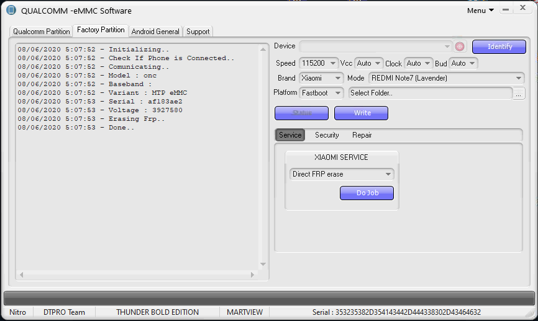The image size is (538, 321).
Task: Click the red target icon beside Device
Action: click(460, 46)
